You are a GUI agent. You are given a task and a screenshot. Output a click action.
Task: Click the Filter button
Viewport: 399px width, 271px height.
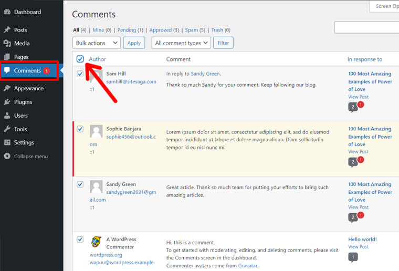[224, 43]
